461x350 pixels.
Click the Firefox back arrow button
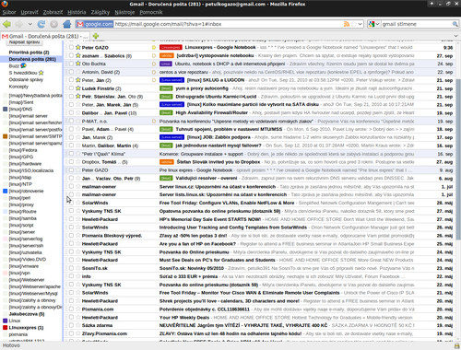[6, 24]
